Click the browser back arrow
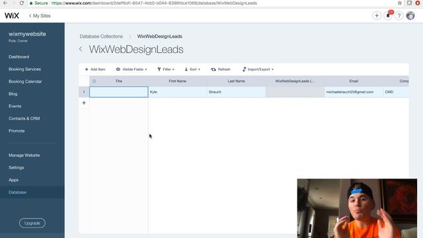Screen dimensions: 423x238 coord(5,3)
